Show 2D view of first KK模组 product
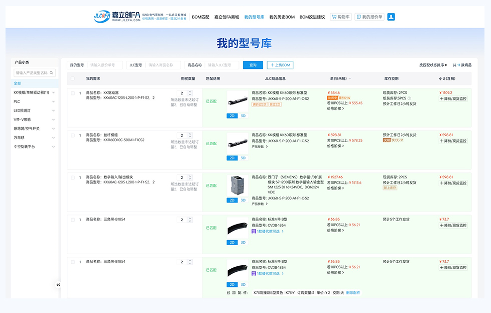This screenshot has height=313, width=491. pos(232,116)
